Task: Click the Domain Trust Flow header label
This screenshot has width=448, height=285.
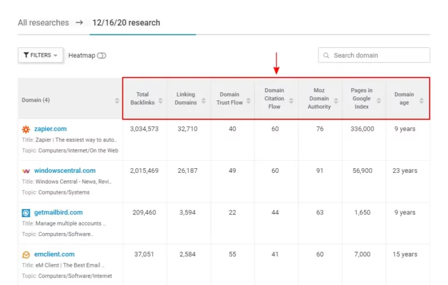Action: tap(229, 98)
